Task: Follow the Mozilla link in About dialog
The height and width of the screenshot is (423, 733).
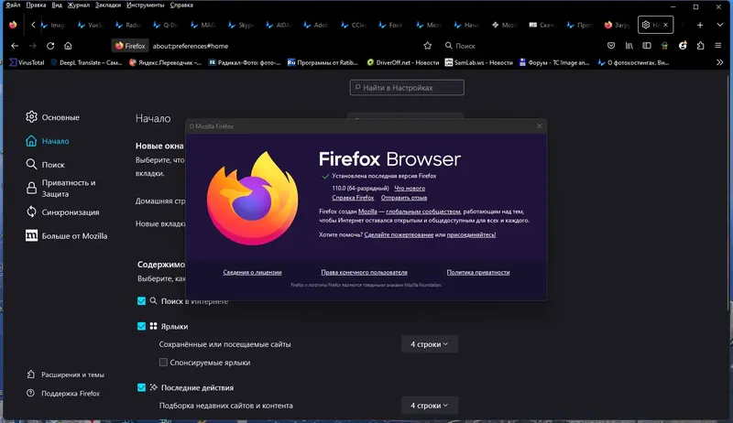Action: 367,211
